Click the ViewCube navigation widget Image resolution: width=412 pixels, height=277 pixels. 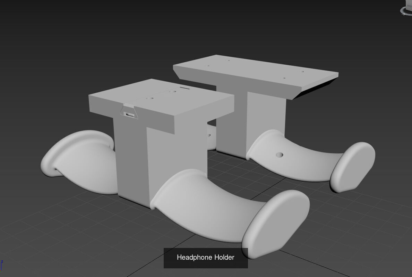(406, 8)
